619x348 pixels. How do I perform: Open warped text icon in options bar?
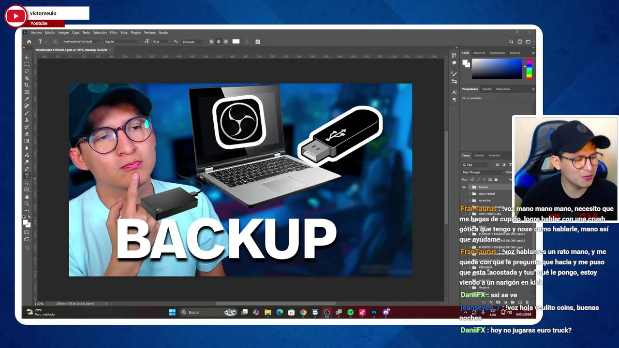pos(247,42)
